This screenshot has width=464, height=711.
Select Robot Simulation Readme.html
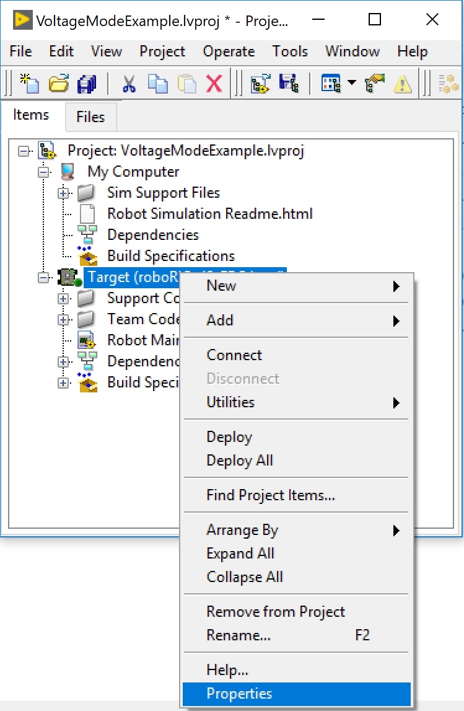(x=210, y=214)
